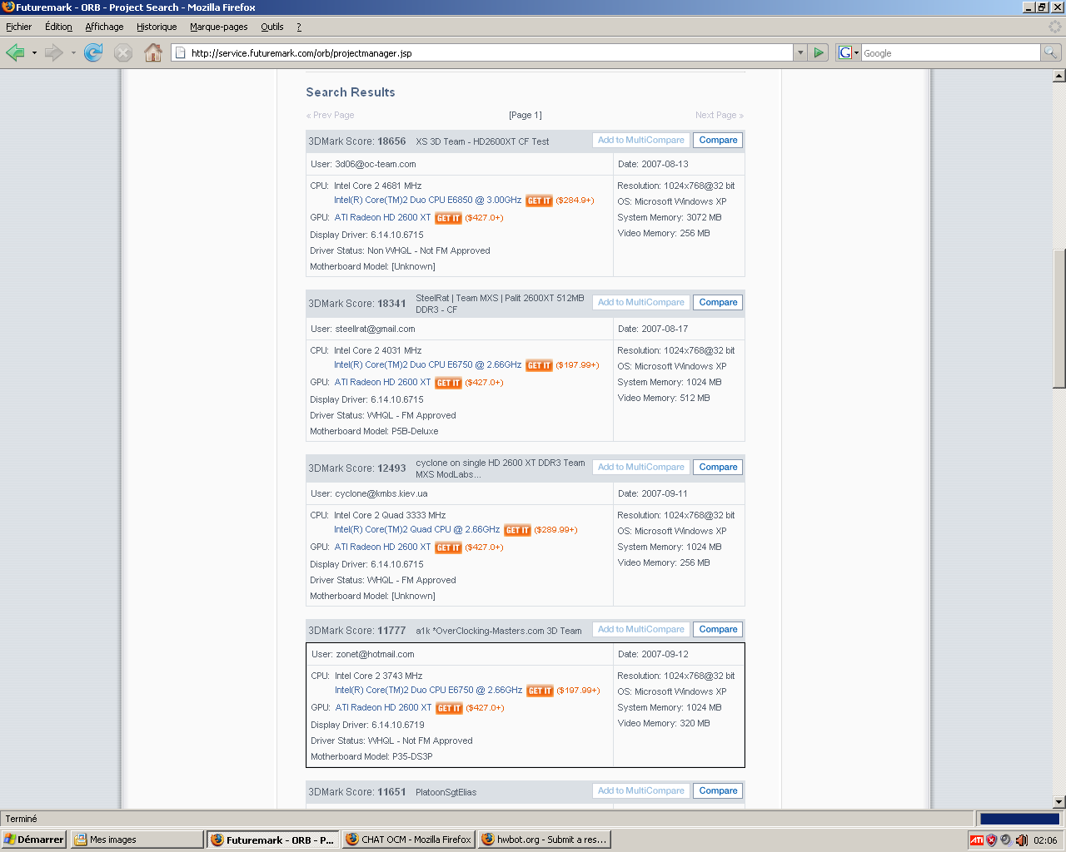Click the Next Page link
Viewport: 1066px width, 852px height.
tap(720, 116)
